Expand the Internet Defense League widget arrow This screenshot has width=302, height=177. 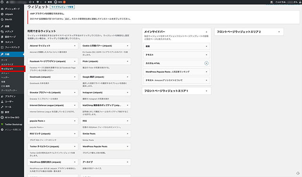tap(75, 105)
